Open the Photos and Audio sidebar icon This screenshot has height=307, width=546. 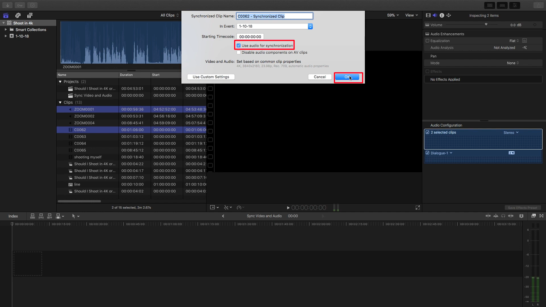(x=17, y=15)
